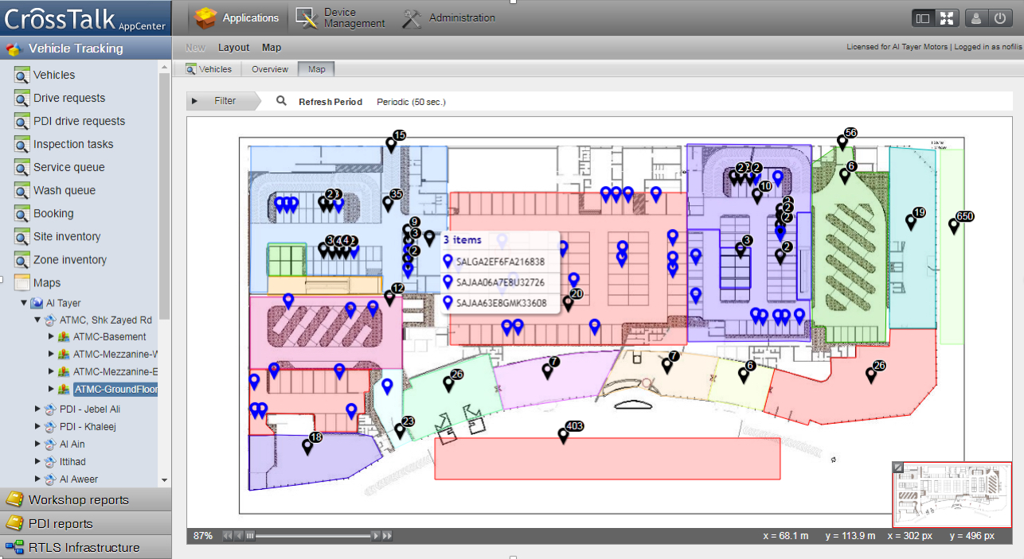This screenshot has height=559, width=1024.
Task: Click the cluster marker labeled 15
Action: 391,145
